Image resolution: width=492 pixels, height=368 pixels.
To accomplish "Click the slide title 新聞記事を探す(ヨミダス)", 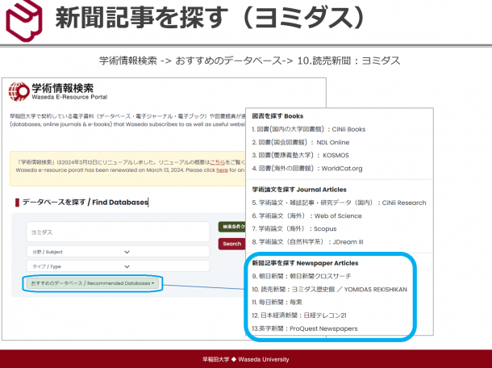I will point(211,17).
